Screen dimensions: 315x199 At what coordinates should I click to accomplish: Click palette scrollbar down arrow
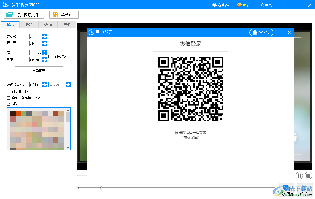[x=68, y=148]
